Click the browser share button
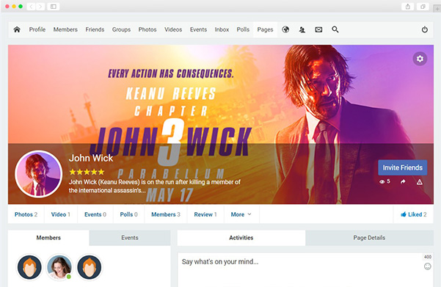This screenshot has width=441, height=287. tap(407, 6)
